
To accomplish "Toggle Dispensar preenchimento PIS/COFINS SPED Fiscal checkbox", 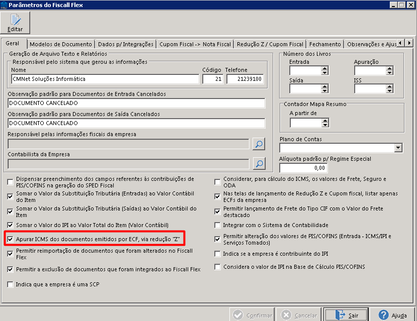I will click(11, 182).
